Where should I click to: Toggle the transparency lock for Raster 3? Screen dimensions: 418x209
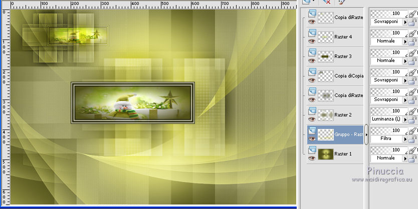coord(412,61)
